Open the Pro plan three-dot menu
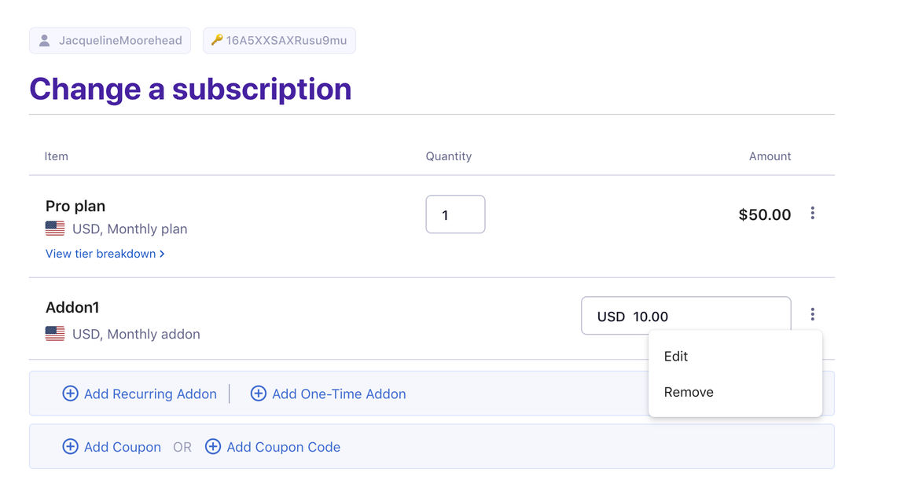Image resolution: width=915 pixels, height=498 pixels. (x=812, y=214)
